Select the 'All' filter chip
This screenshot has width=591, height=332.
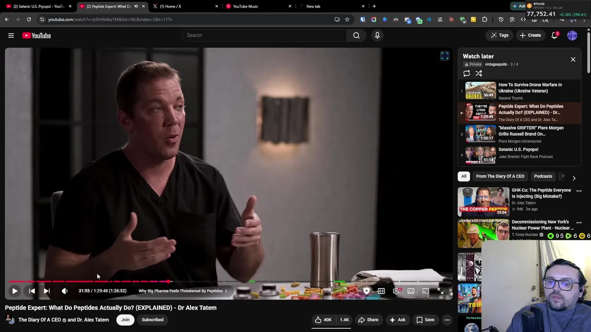[x=464, y=176]
